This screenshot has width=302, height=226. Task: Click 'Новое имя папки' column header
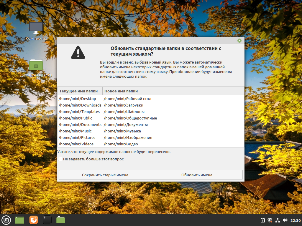[173, 91]
